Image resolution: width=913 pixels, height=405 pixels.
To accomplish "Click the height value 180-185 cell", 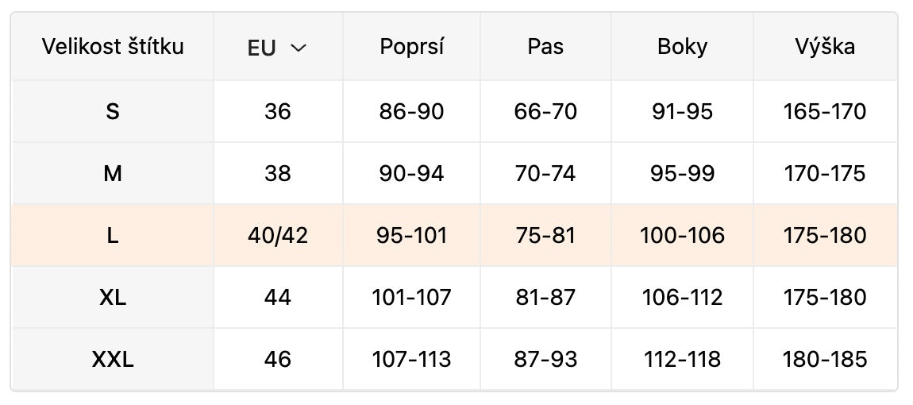I will tap(825, 360).
